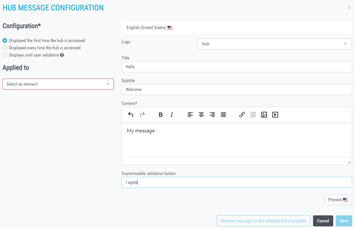Open the Logo dropdown showing Hub
The width and height of the screenshot is (355, 228).
click(x=275, y=44)
